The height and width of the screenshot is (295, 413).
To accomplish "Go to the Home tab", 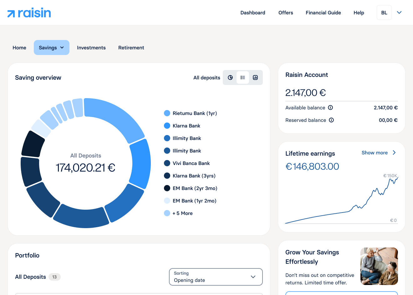I will click(x=19, y=47).
